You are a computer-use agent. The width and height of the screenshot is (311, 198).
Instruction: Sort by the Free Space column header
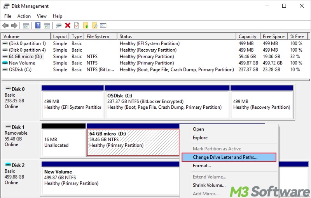pyautogui.click(x=274, y=36)
